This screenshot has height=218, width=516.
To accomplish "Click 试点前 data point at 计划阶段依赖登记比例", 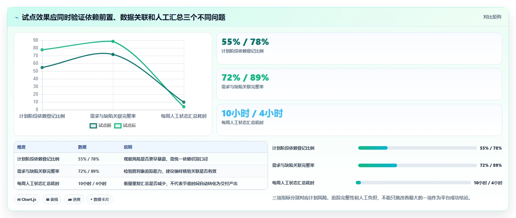I will click(42, 67).
